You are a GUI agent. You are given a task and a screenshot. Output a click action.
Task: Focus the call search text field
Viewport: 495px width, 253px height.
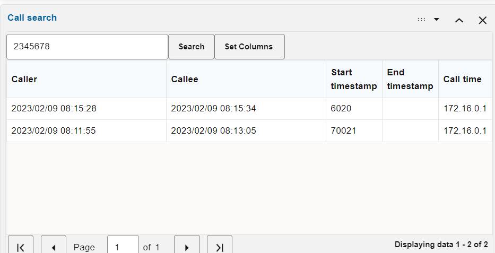pyautogui.click(x=88, y=47)
